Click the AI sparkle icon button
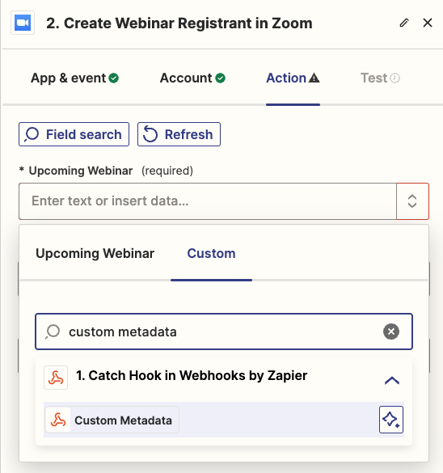 point(391,420)
